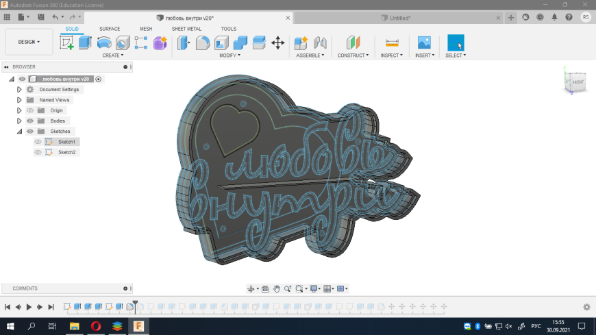Collapse the Sketches folder
The width and height of the screenshot is (596, 335).
coord(20,132)
